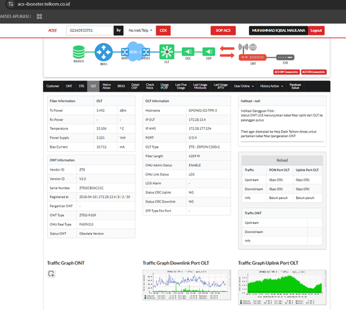Open the apps grid icon in bookmarks bar
This screenshot has width=346, height=310.
(x=39, y=17)
